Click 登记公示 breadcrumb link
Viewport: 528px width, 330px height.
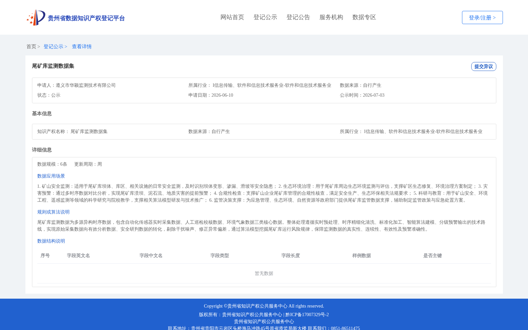click(53, 47)
